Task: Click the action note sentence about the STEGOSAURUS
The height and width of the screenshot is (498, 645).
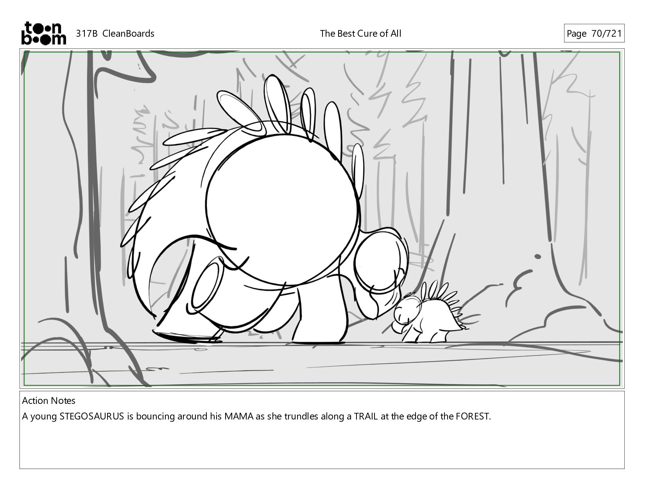Action: (256, 416)
